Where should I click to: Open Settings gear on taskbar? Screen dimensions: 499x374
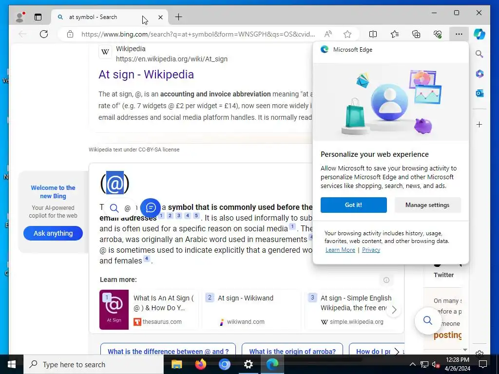[248, 364]
